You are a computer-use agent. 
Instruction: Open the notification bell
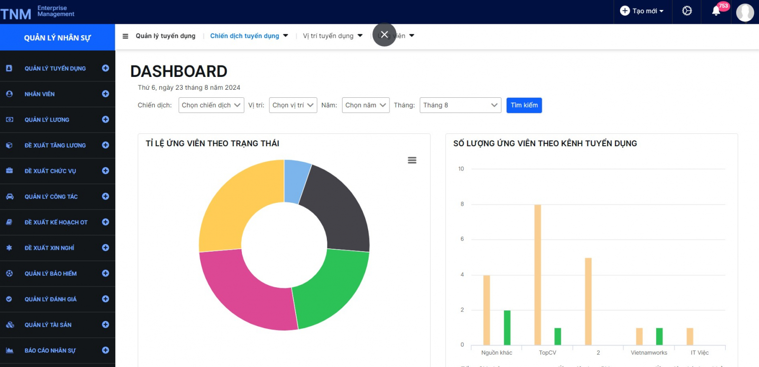[x=716, y=11]
